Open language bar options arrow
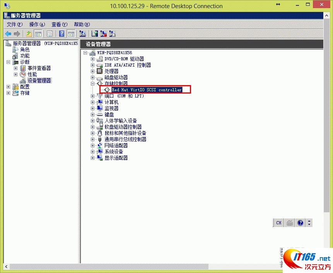Viewport: 333px width, 273px height. (x=309, y=223)
